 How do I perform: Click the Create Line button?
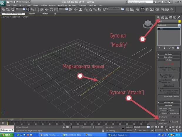coord(162,117)
